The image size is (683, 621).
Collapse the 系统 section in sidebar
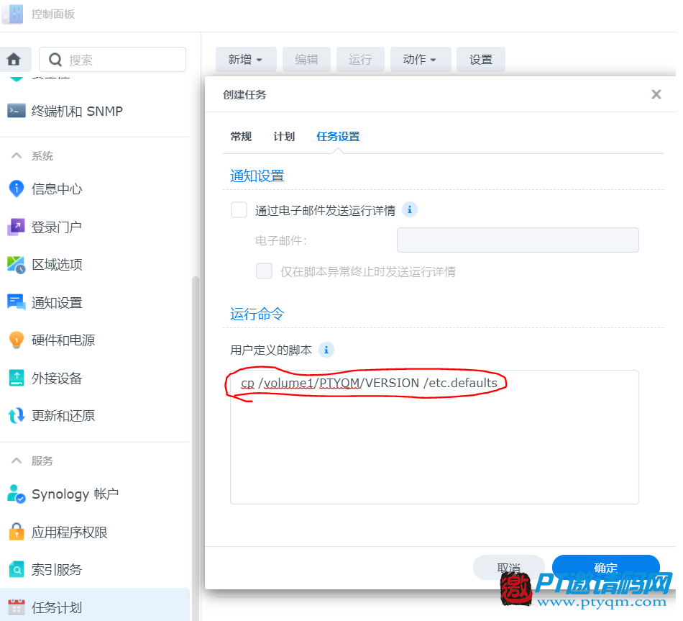[x=16, y=156]
